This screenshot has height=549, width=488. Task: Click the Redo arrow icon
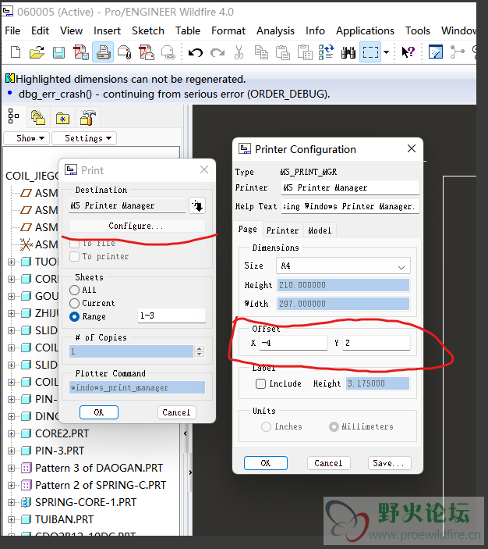pos(217,52)
